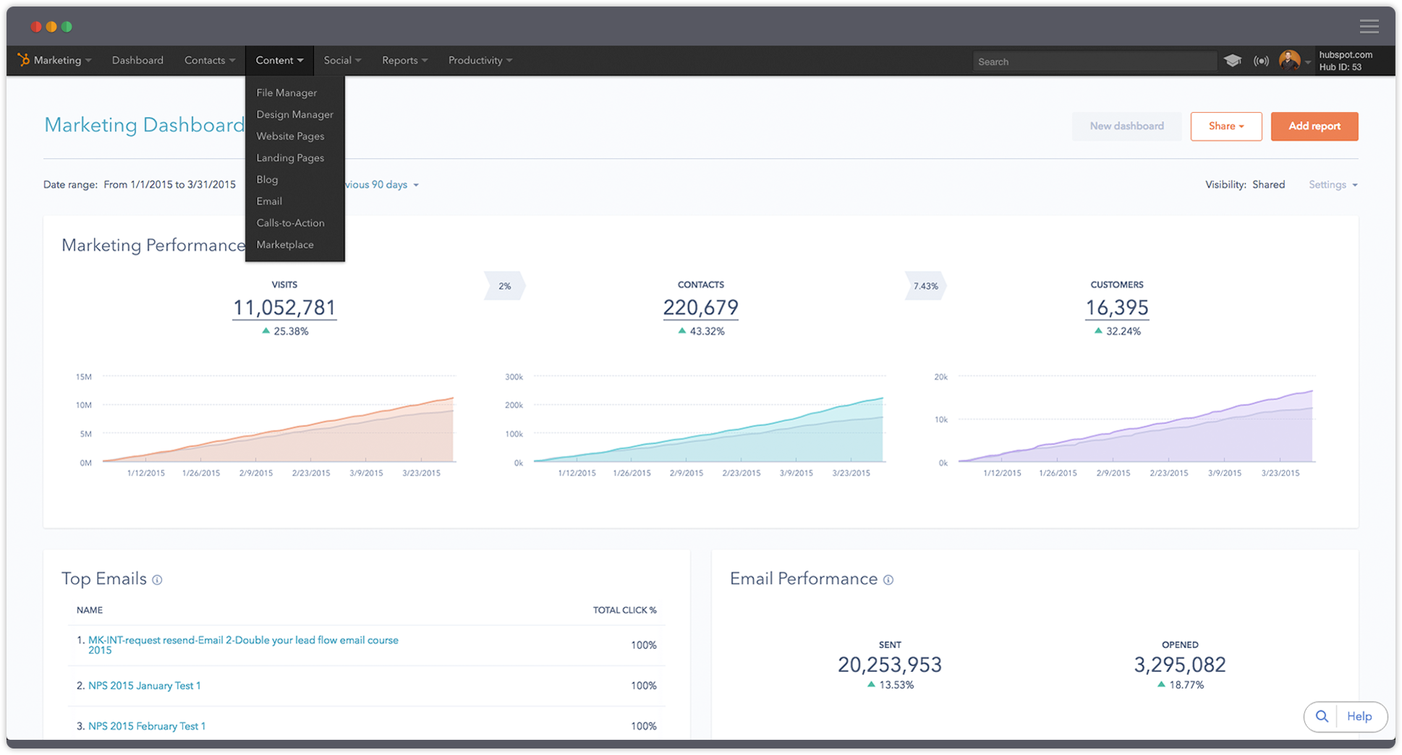Screen dimensions: 1402x755
Task: Expand the Contacts menu
Action: (x=210, y=60)
